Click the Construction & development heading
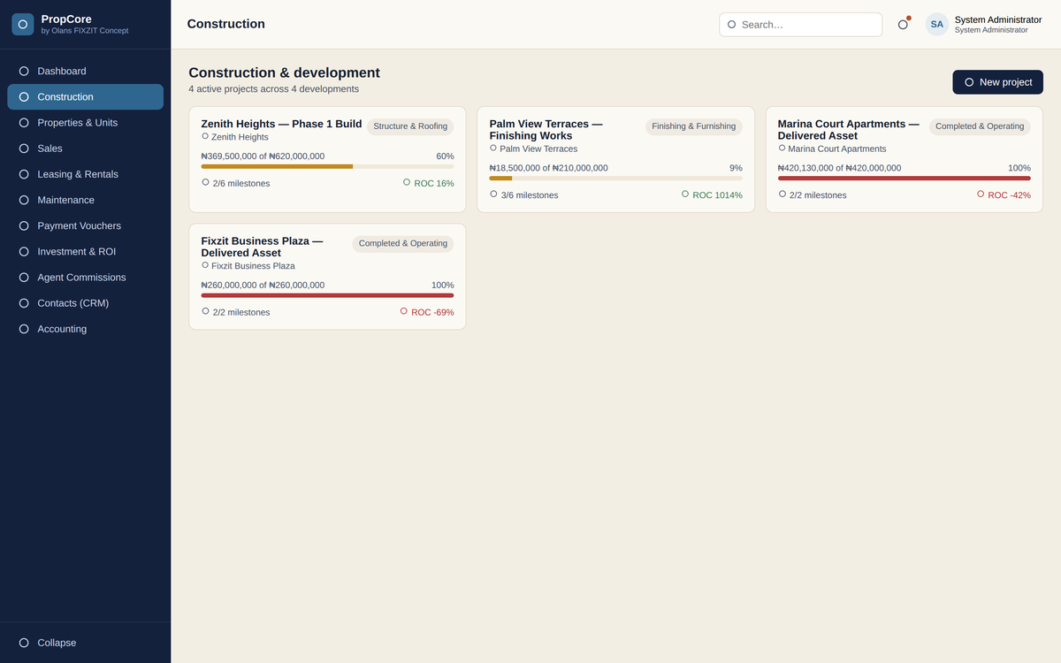 tap(285, 72)
